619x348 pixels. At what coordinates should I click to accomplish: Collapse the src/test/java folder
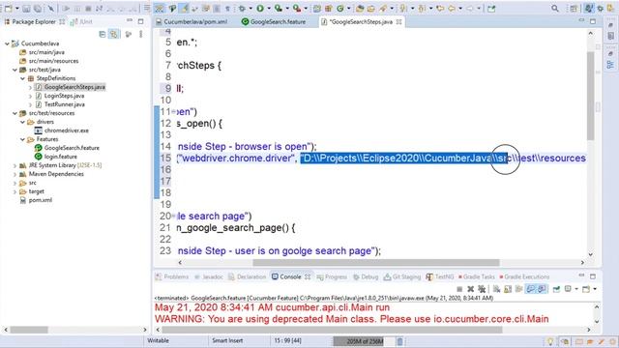[x=15, y=70]
